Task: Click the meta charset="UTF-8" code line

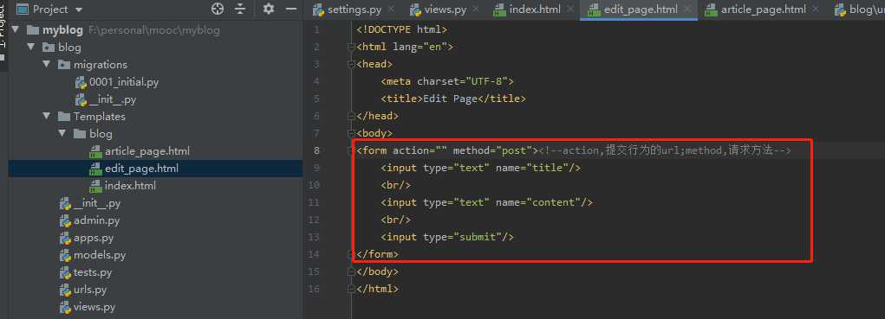Action: pos(447,81)
